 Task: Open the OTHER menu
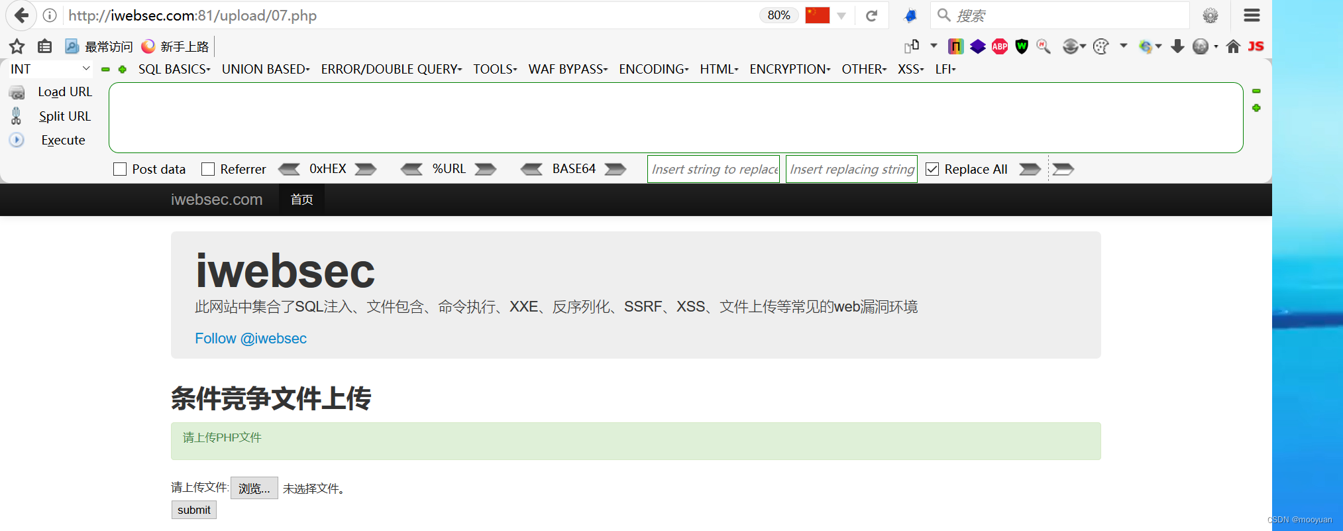[x=864, y=69]
